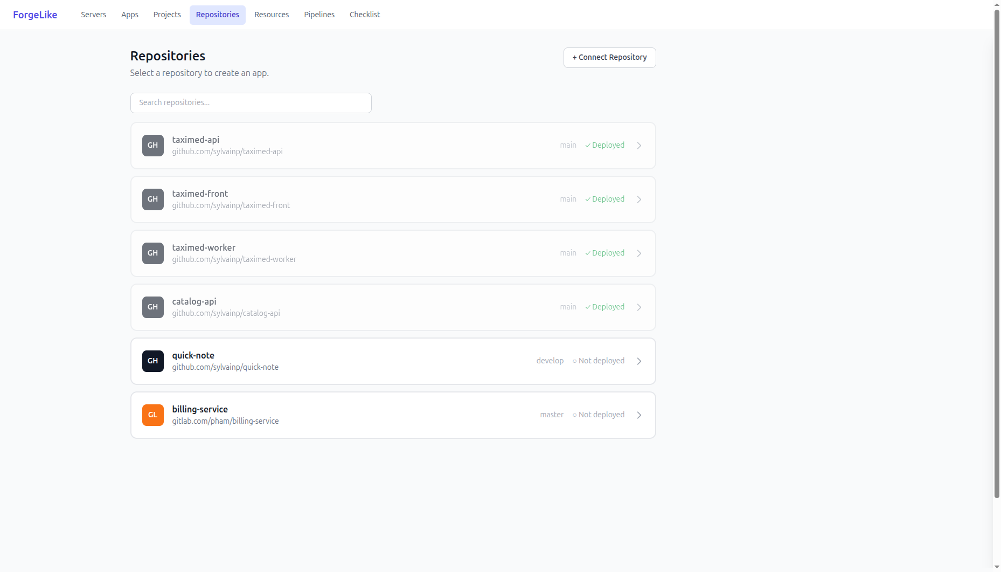This screenshot has width=1001, height=572.
Task: Focus the Search repositories input field
Action: click(x=251, y=103)
